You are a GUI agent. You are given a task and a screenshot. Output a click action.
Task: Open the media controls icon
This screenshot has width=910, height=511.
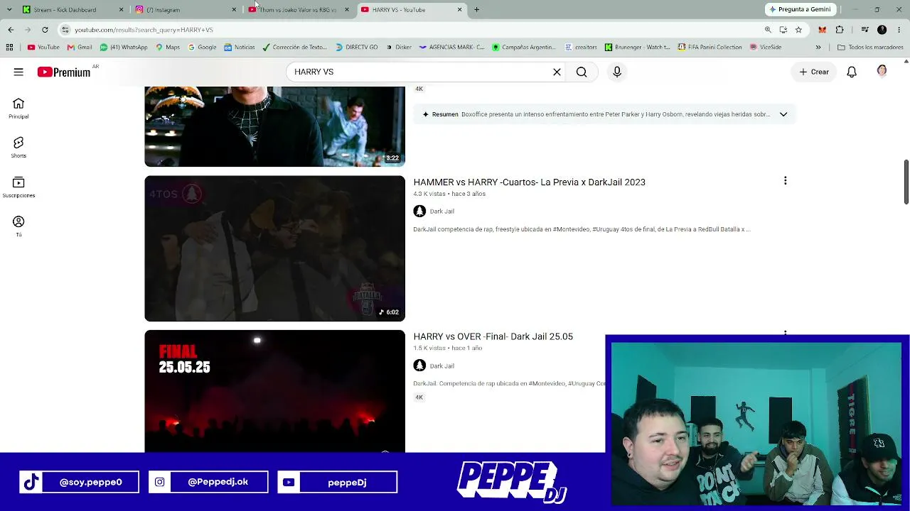pyautogui.click(x=864, y=30)
